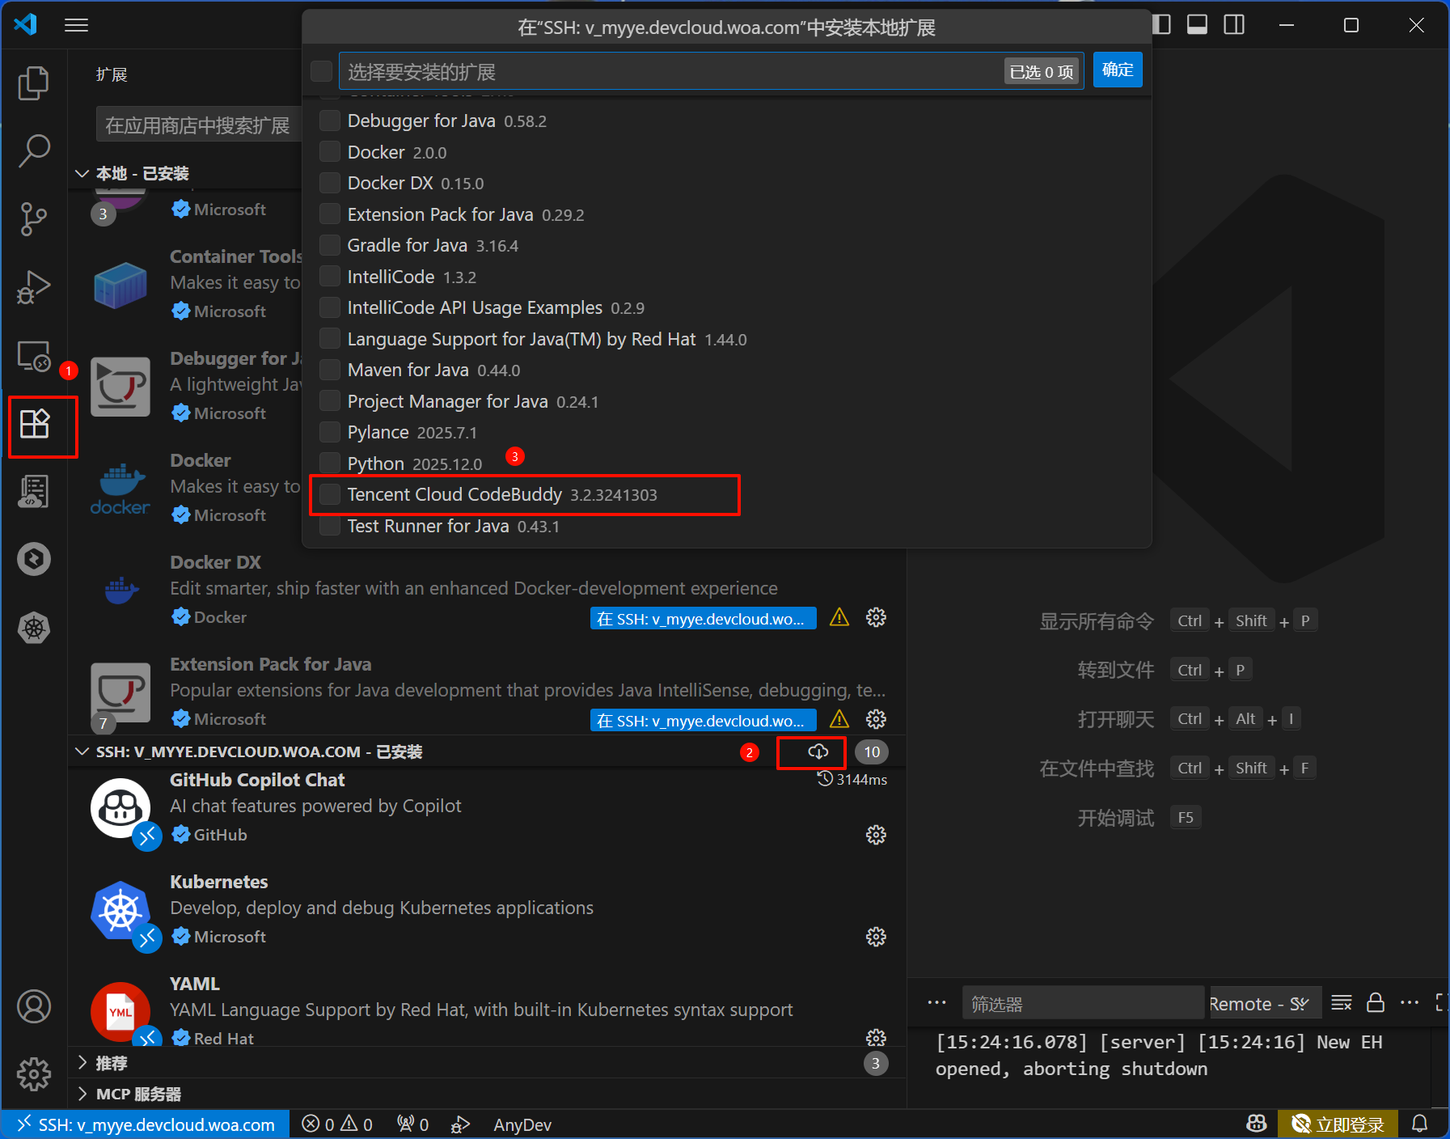
Task: Open the Search view icon
Action: [33, 150]
